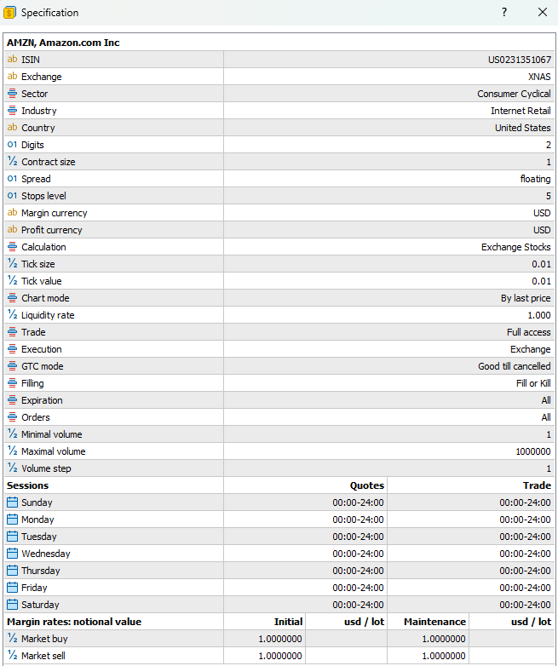The width and height of the screenshot is (558, 666).
Task: Click the Market buy fraction icon
Action: 12,639
